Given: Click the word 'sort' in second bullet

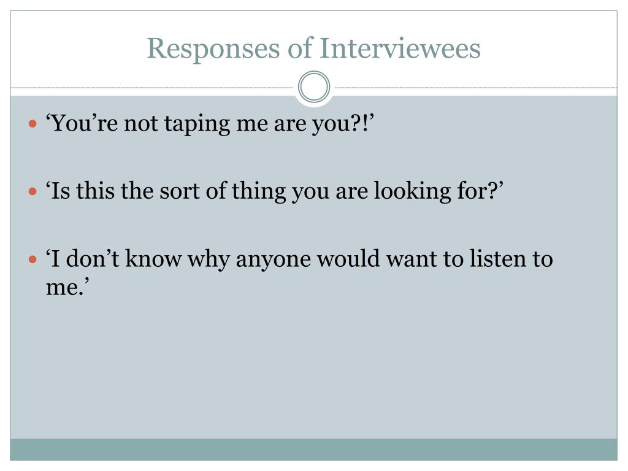Looking at the screenshot, I should pyautogui.click(x=180, y=191).
